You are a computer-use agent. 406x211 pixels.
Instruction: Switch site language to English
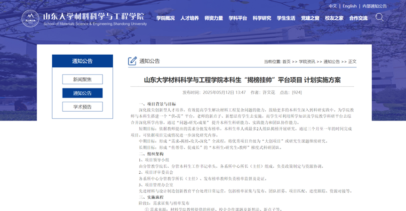tap(350, 6)
